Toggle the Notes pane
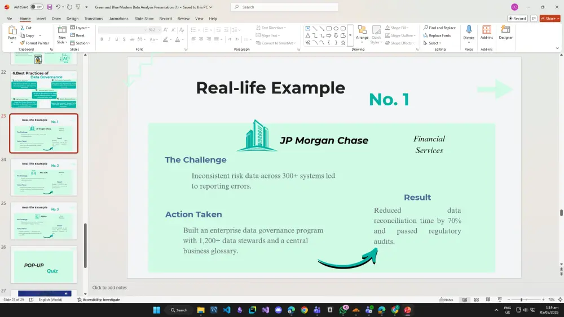This screenshot has width=564, height=317. click(446, 300)
